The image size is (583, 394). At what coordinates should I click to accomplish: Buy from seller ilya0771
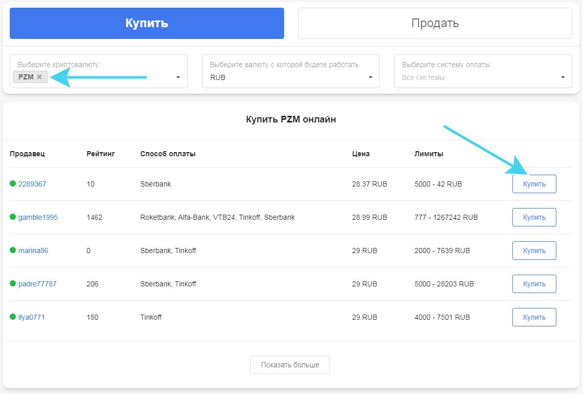click(x=534, y=317)
